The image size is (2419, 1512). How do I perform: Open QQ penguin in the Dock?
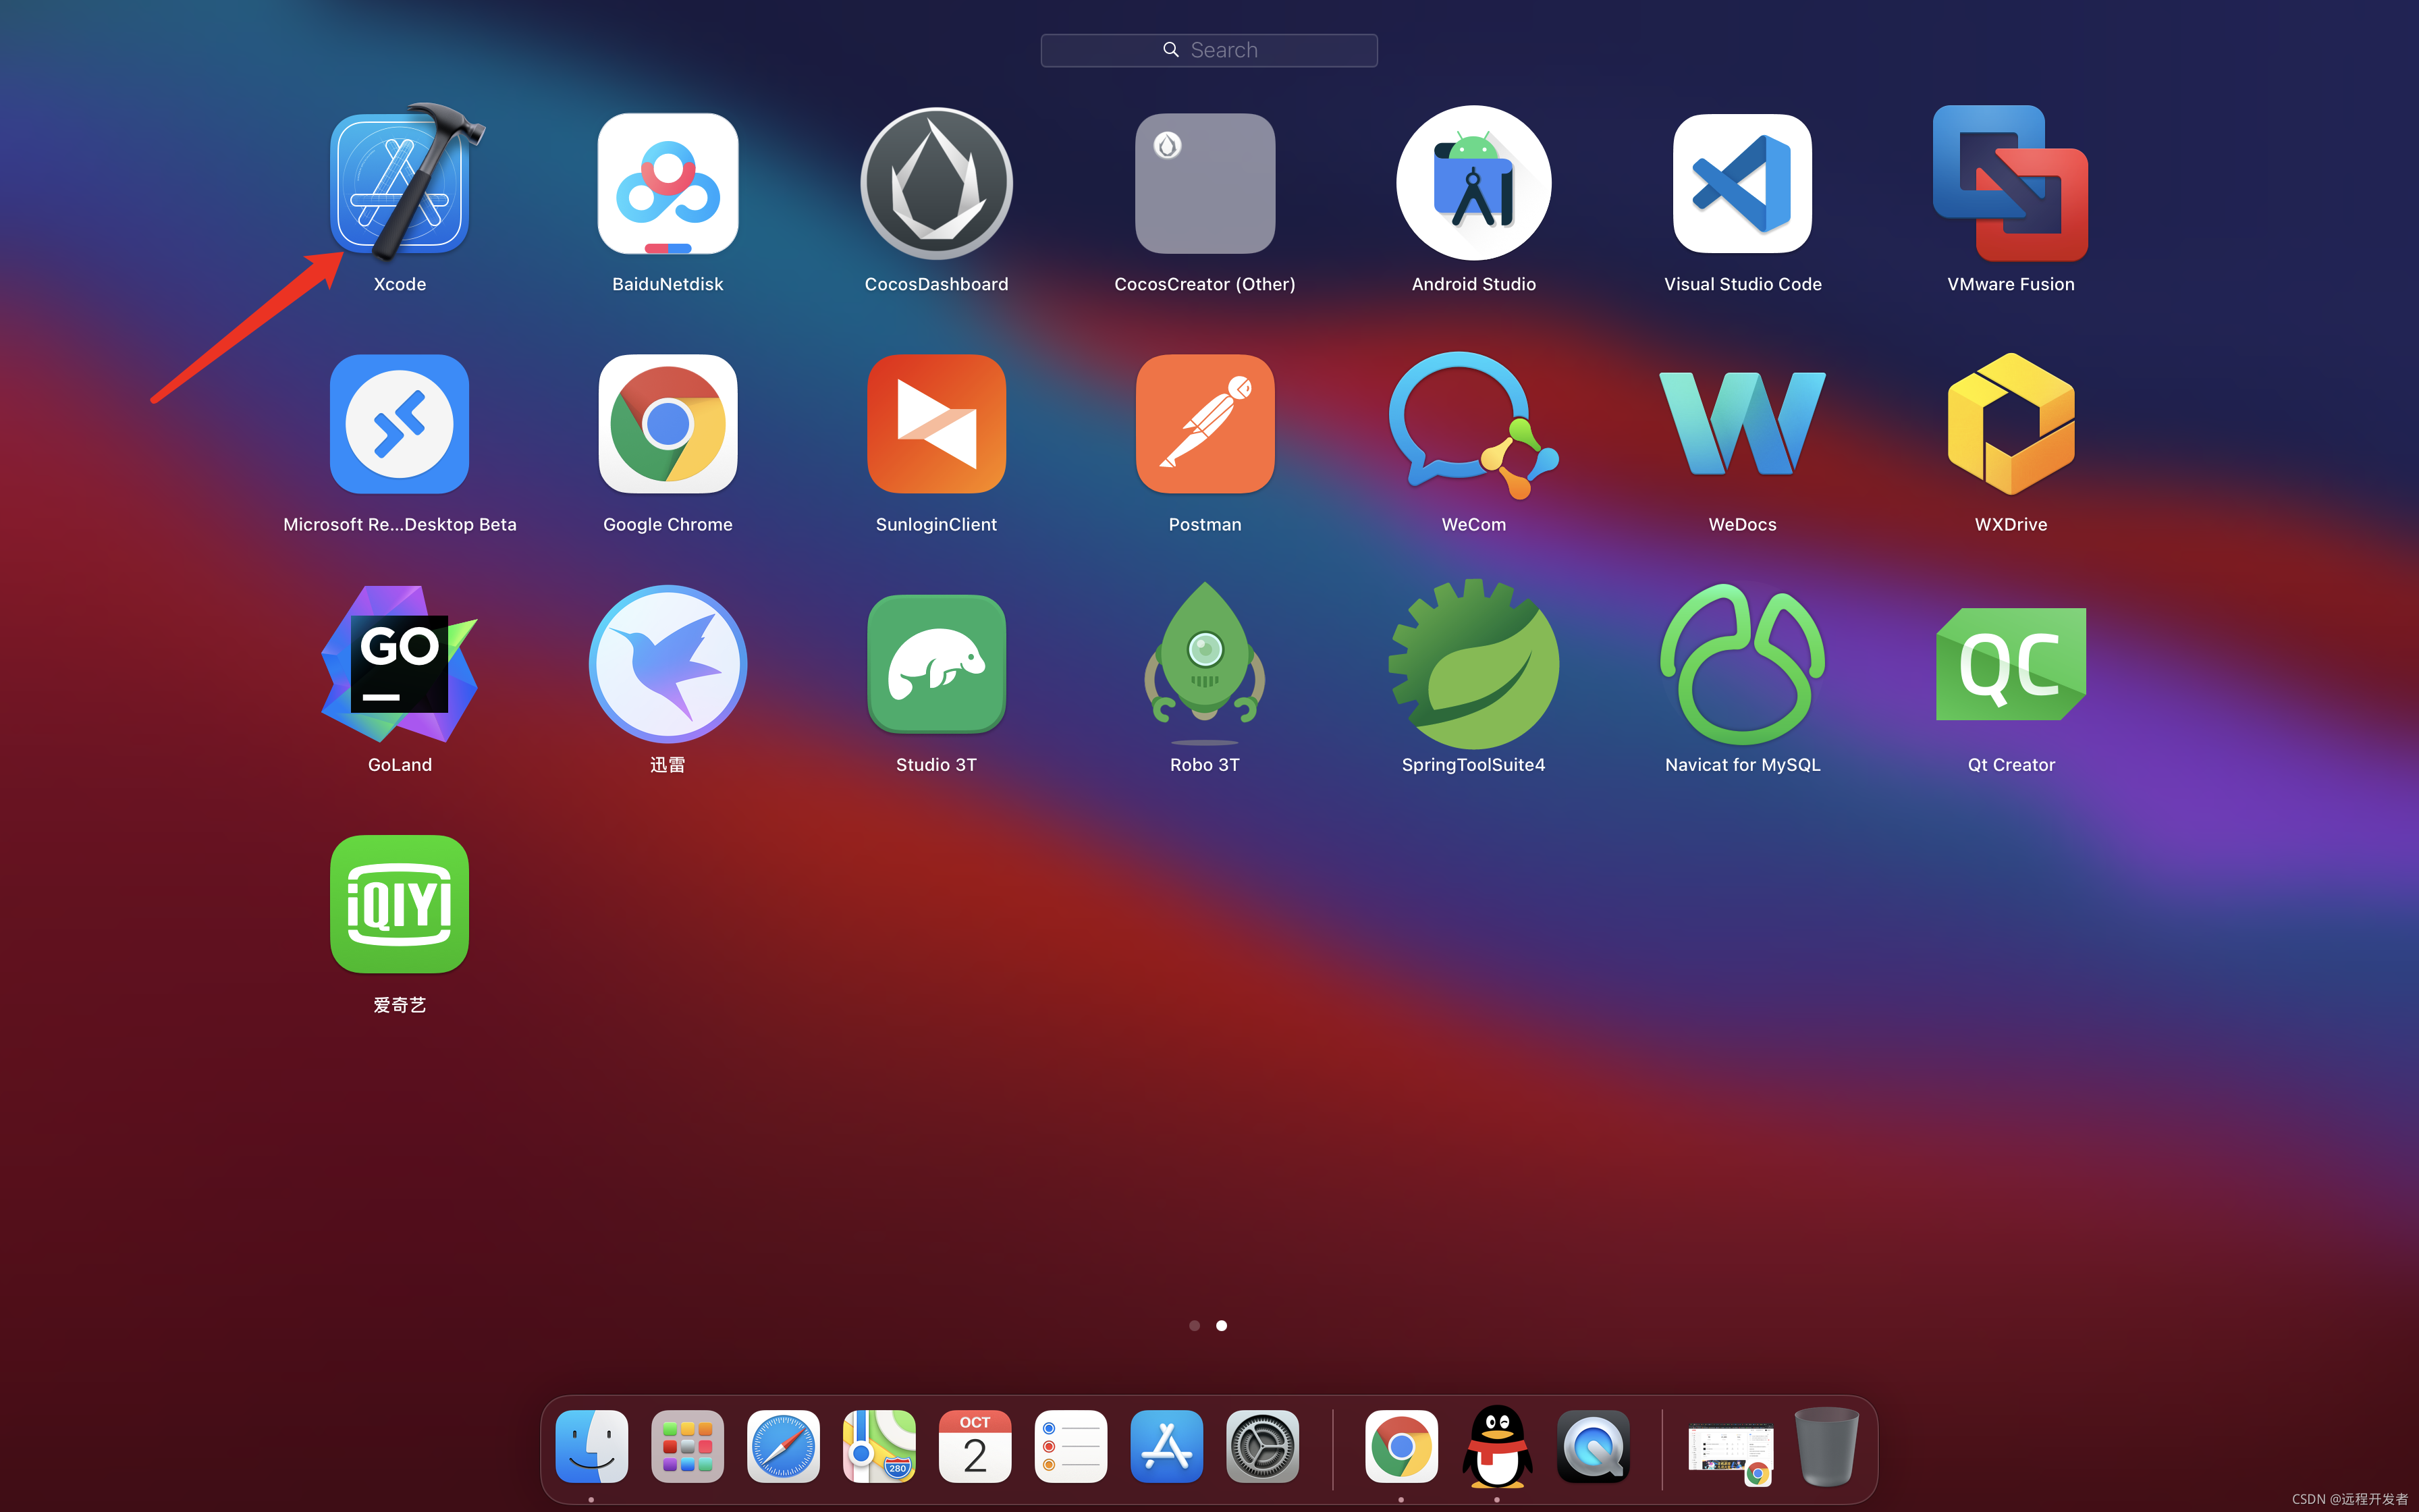coord(1498,1447)
